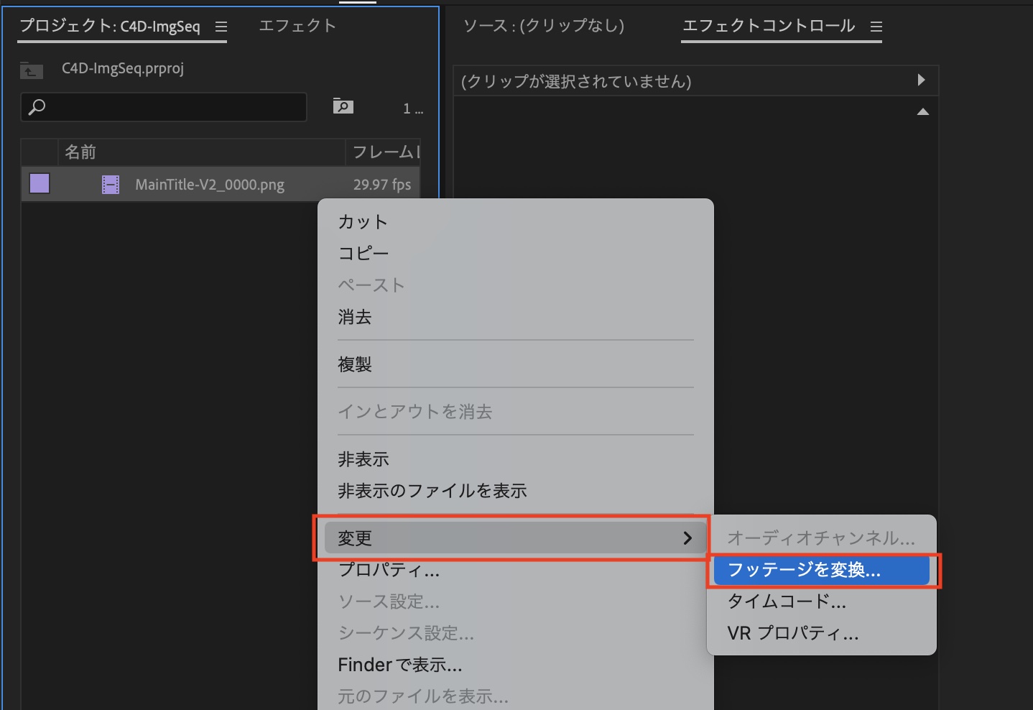Choose フッテージを変換... from the submenu
Viewport: 1033px width, 710px height.
(x=804, y=570)
